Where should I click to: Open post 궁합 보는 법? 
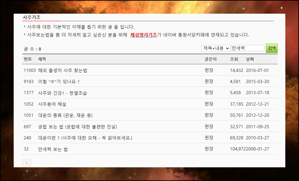pos(77,127)
